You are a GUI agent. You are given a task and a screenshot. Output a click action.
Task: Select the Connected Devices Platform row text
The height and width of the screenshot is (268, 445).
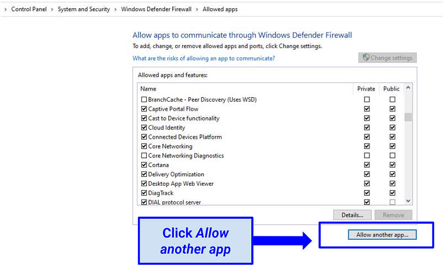185,137
